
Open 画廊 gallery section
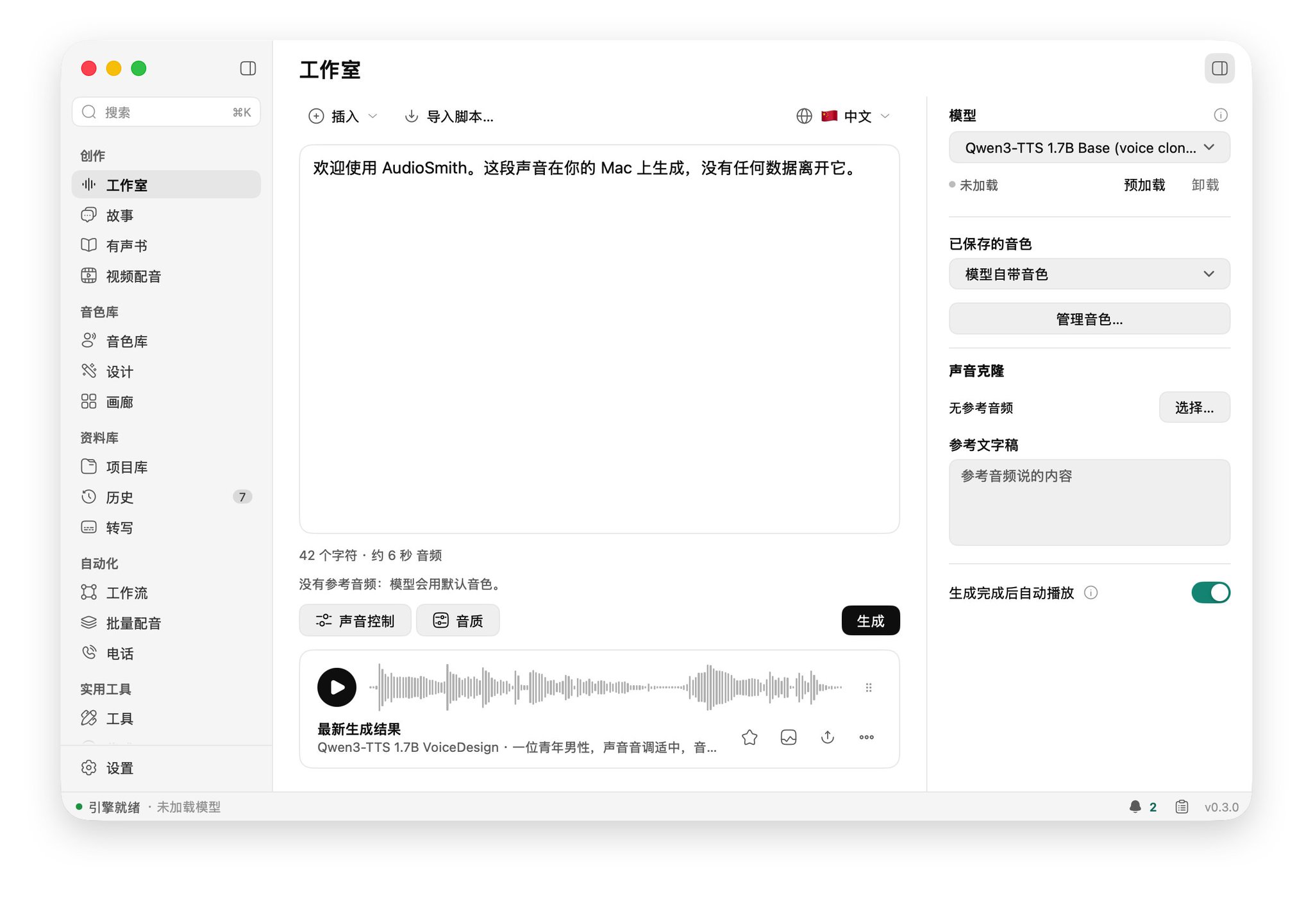pyautogui.click(x=166, y=402)
